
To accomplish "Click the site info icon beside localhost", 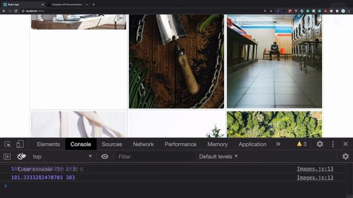I will tap(23, 11).
